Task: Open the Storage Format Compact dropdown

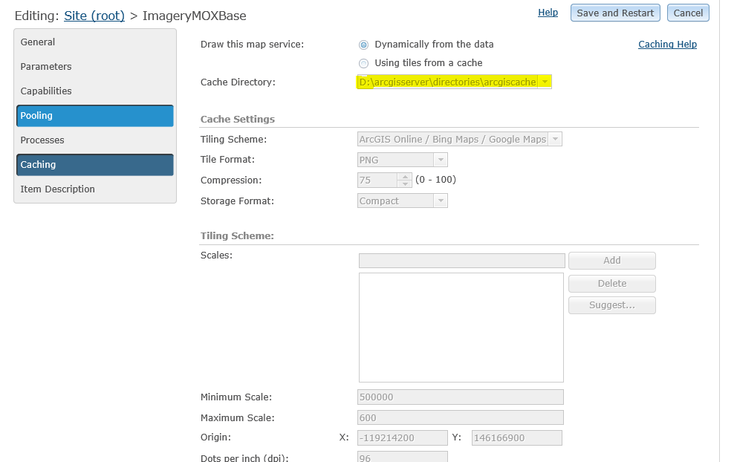Action: [x=441, y=201]
